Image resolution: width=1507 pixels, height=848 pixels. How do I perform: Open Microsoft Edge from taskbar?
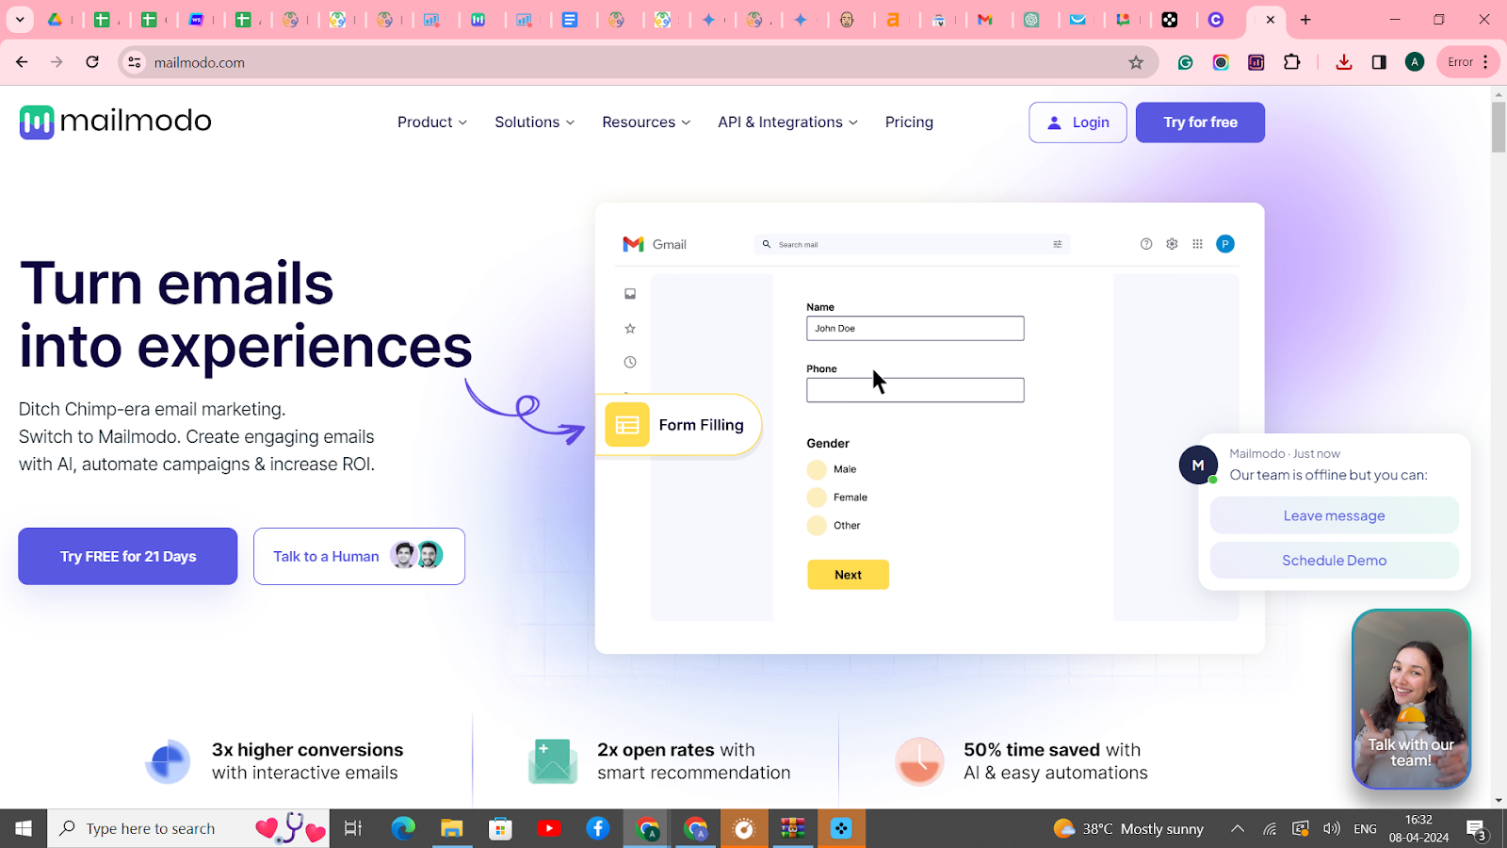tap(403, 828)
